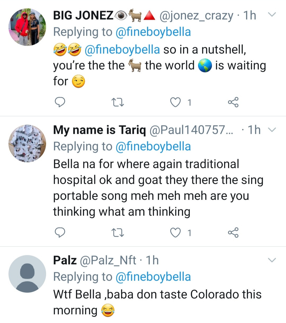Open options chevron on Palz's tweet
The height and width of the screenshot is (323, 286).
point(272,260)
